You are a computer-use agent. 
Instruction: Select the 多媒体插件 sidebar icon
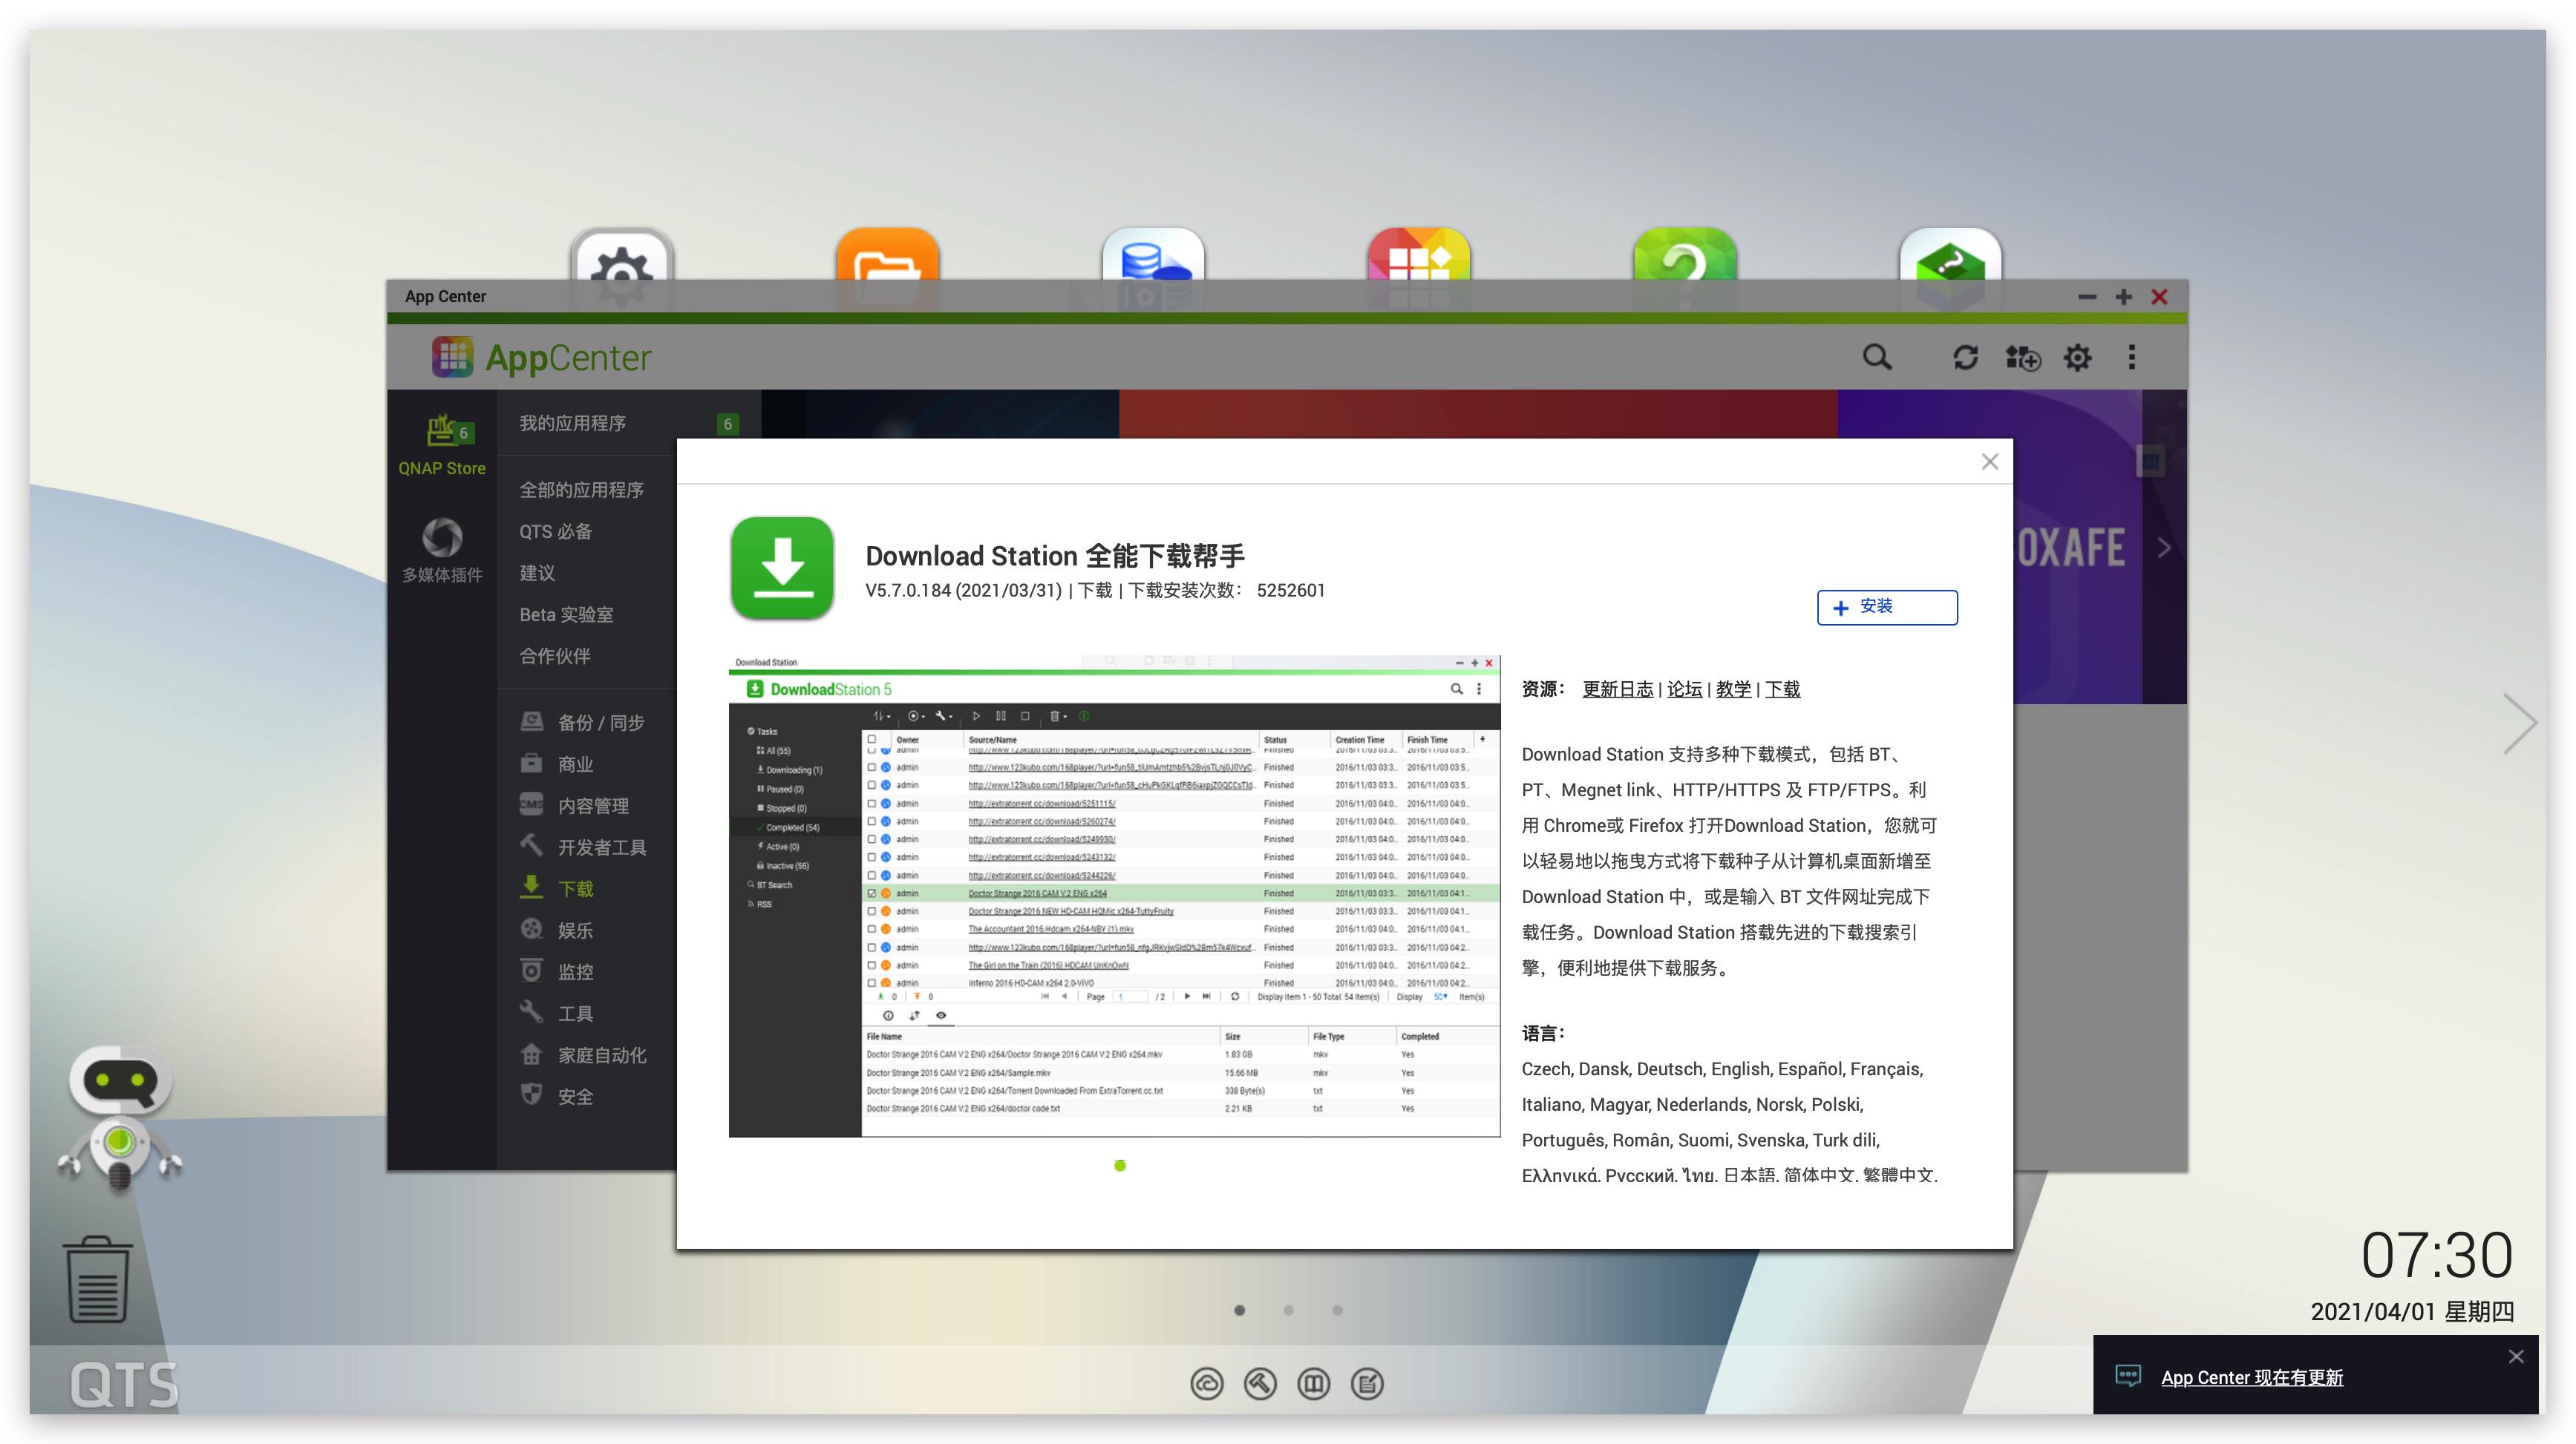coord(441,551)
